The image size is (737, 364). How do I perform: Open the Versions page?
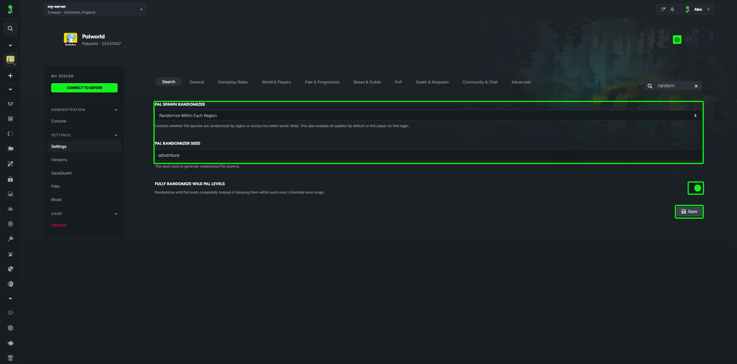point(59,160)
